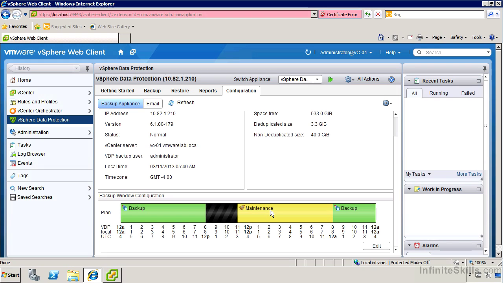Open the Favorites star button
The height and width of the screenshot is (283, 503).
pyautogui.click(x=15, y=27)
